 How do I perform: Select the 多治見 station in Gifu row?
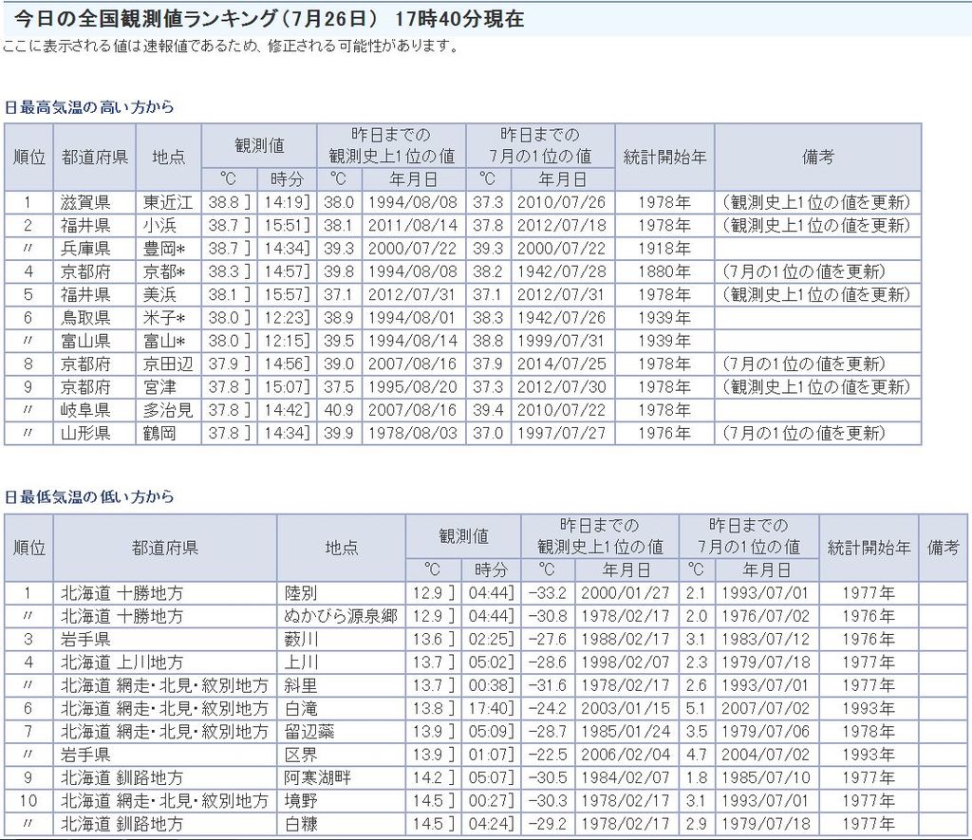168,410
